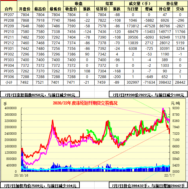The image size is (188, 189).
Task: Click the 元/吨 axis unit label
Action: [175, 103]
